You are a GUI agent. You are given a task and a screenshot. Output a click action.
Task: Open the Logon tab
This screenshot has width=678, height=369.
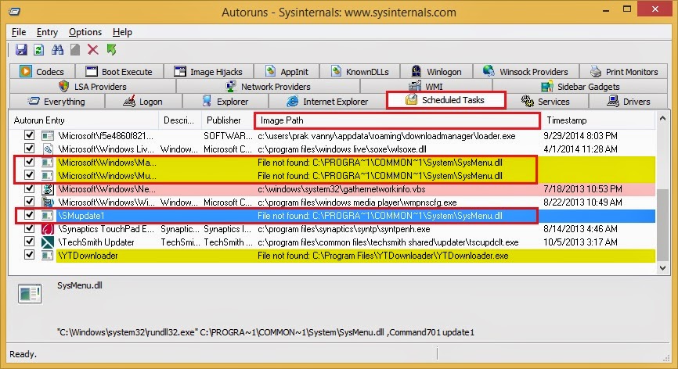pos(143,102)
